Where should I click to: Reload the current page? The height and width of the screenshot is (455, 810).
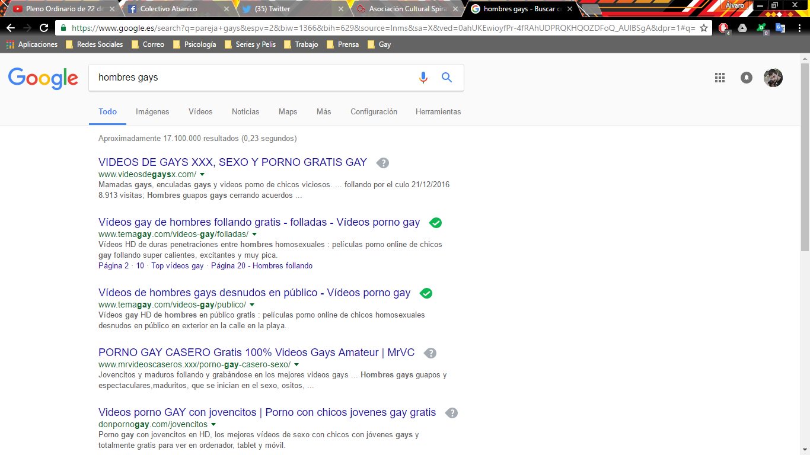click(x=44, y=28)
